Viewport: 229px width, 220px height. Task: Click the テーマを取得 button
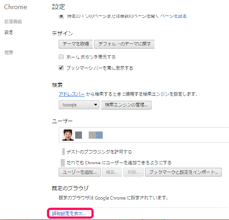(76, 44)
